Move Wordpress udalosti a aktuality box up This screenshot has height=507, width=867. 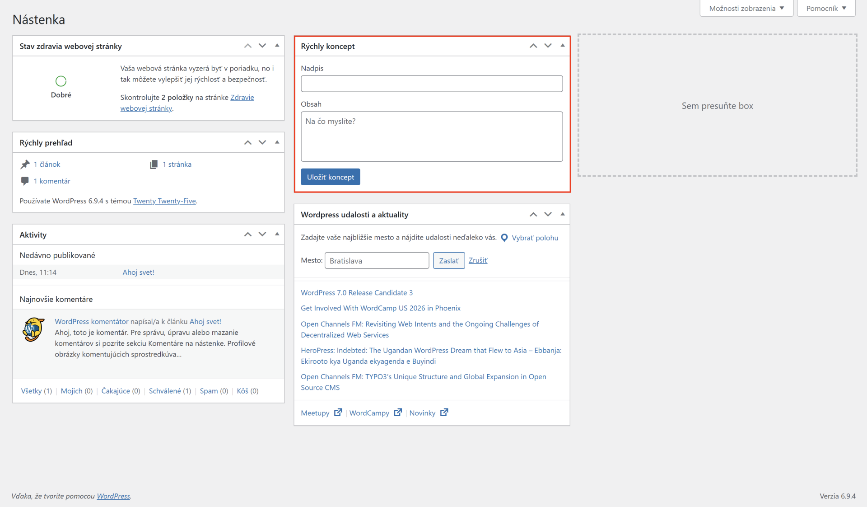533,214
